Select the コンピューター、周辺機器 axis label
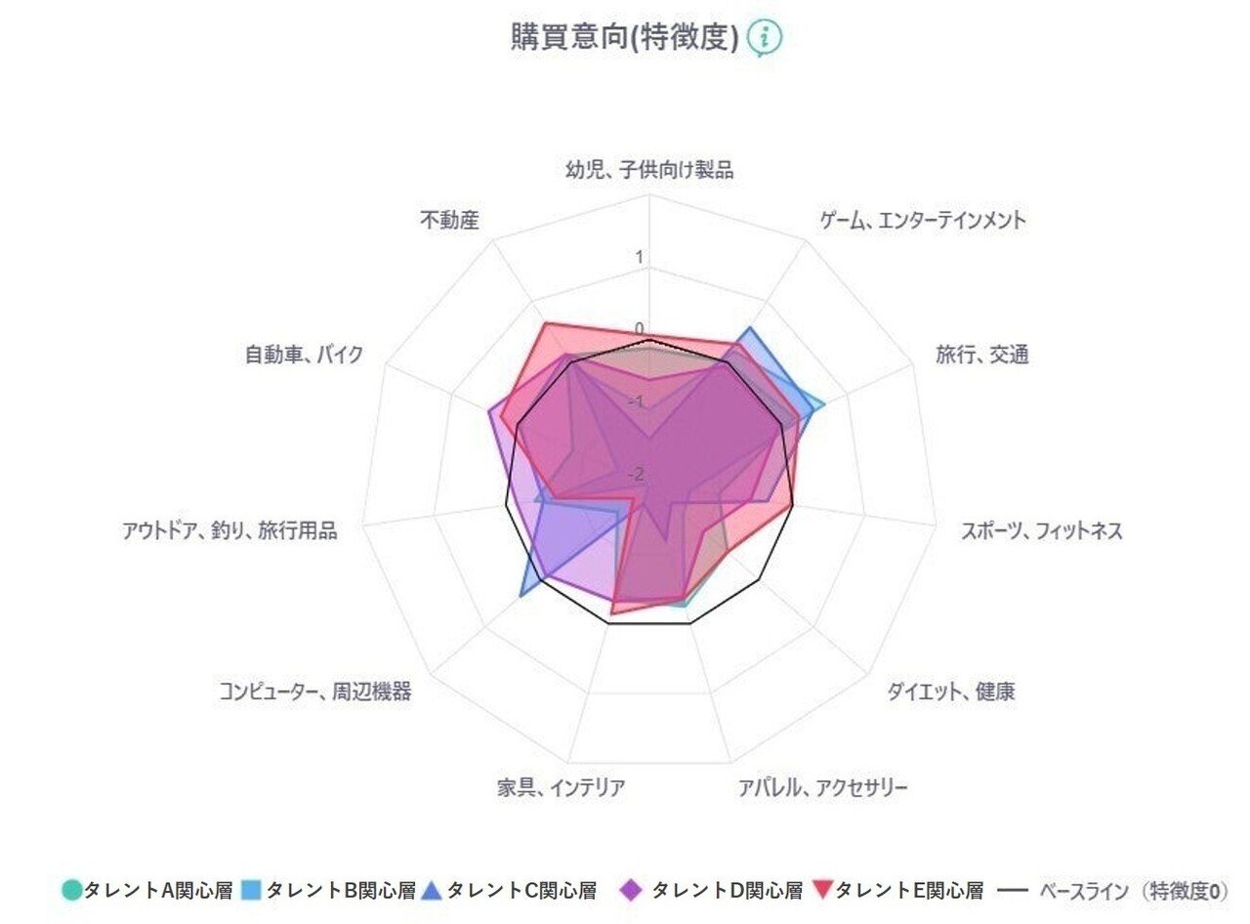This screenshot has height=924, width=1250. point(314,693)
